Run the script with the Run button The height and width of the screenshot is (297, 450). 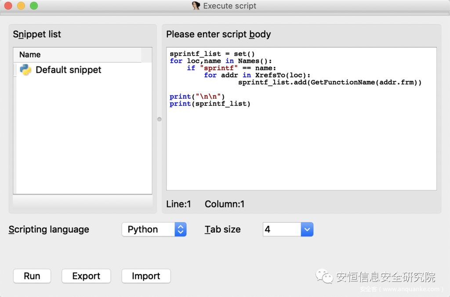pos(32,276)
